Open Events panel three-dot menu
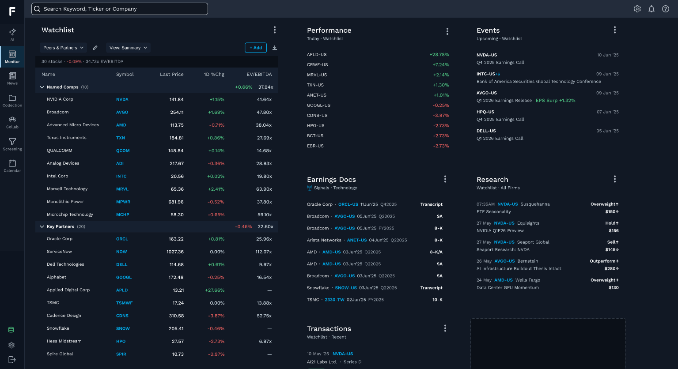678x369 pixels. (615, 30)
